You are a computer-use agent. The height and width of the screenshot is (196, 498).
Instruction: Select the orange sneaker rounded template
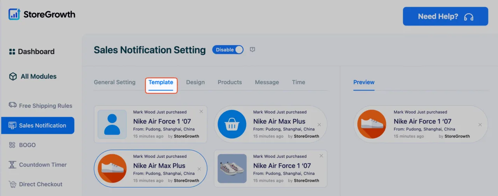(x=151, y=169)
